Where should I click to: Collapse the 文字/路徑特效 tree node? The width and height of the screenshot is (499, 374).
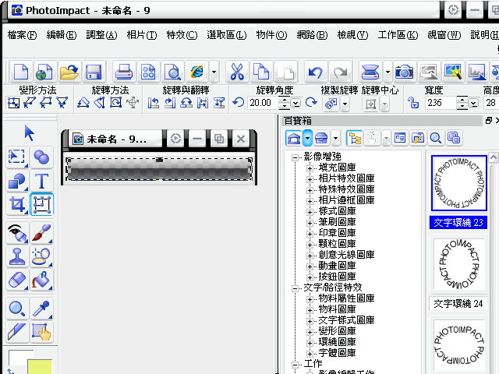pyautogui.click(x=295, y=288)
